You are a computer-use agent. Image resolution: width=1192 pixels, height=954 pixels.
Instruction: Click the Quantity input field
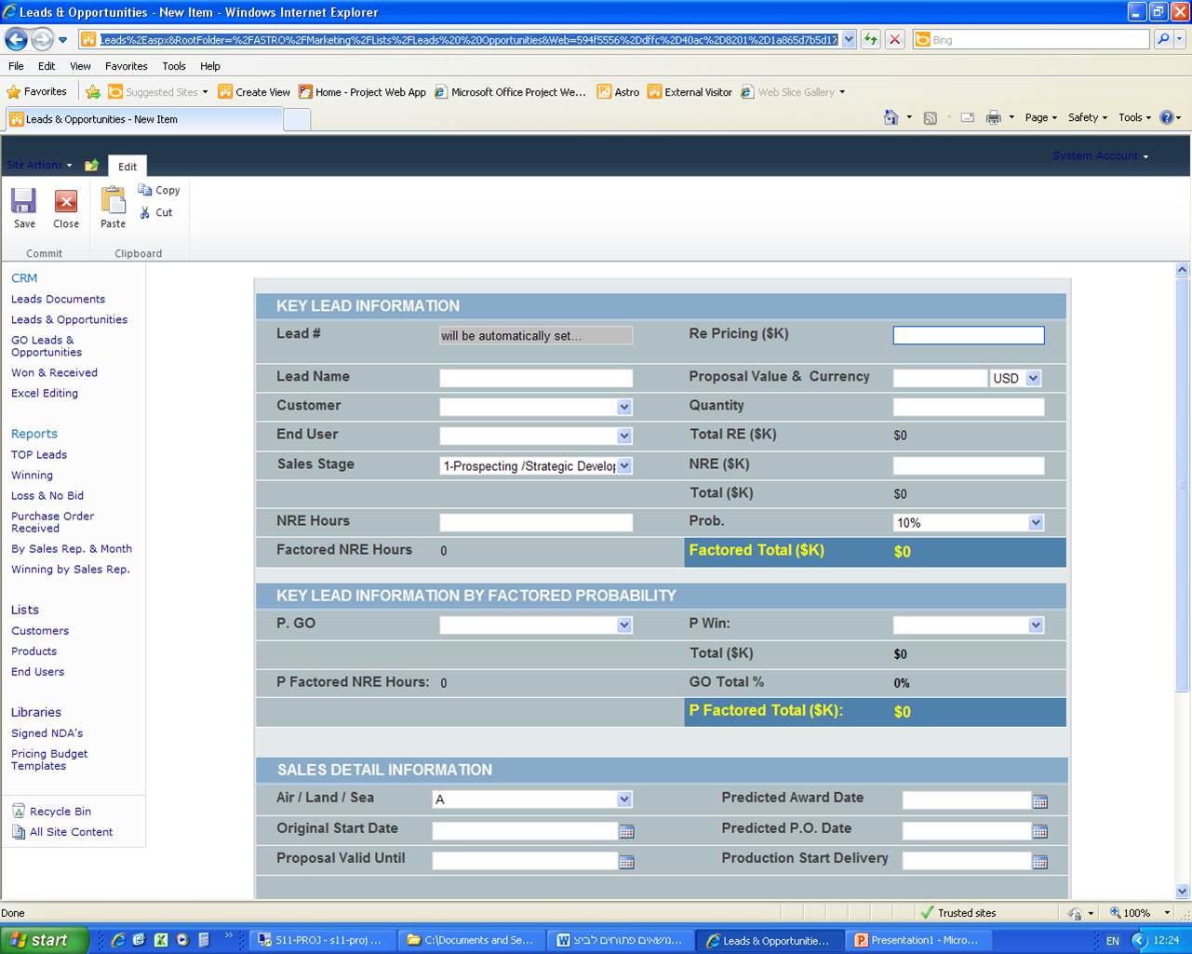click(x=969, y=407)
